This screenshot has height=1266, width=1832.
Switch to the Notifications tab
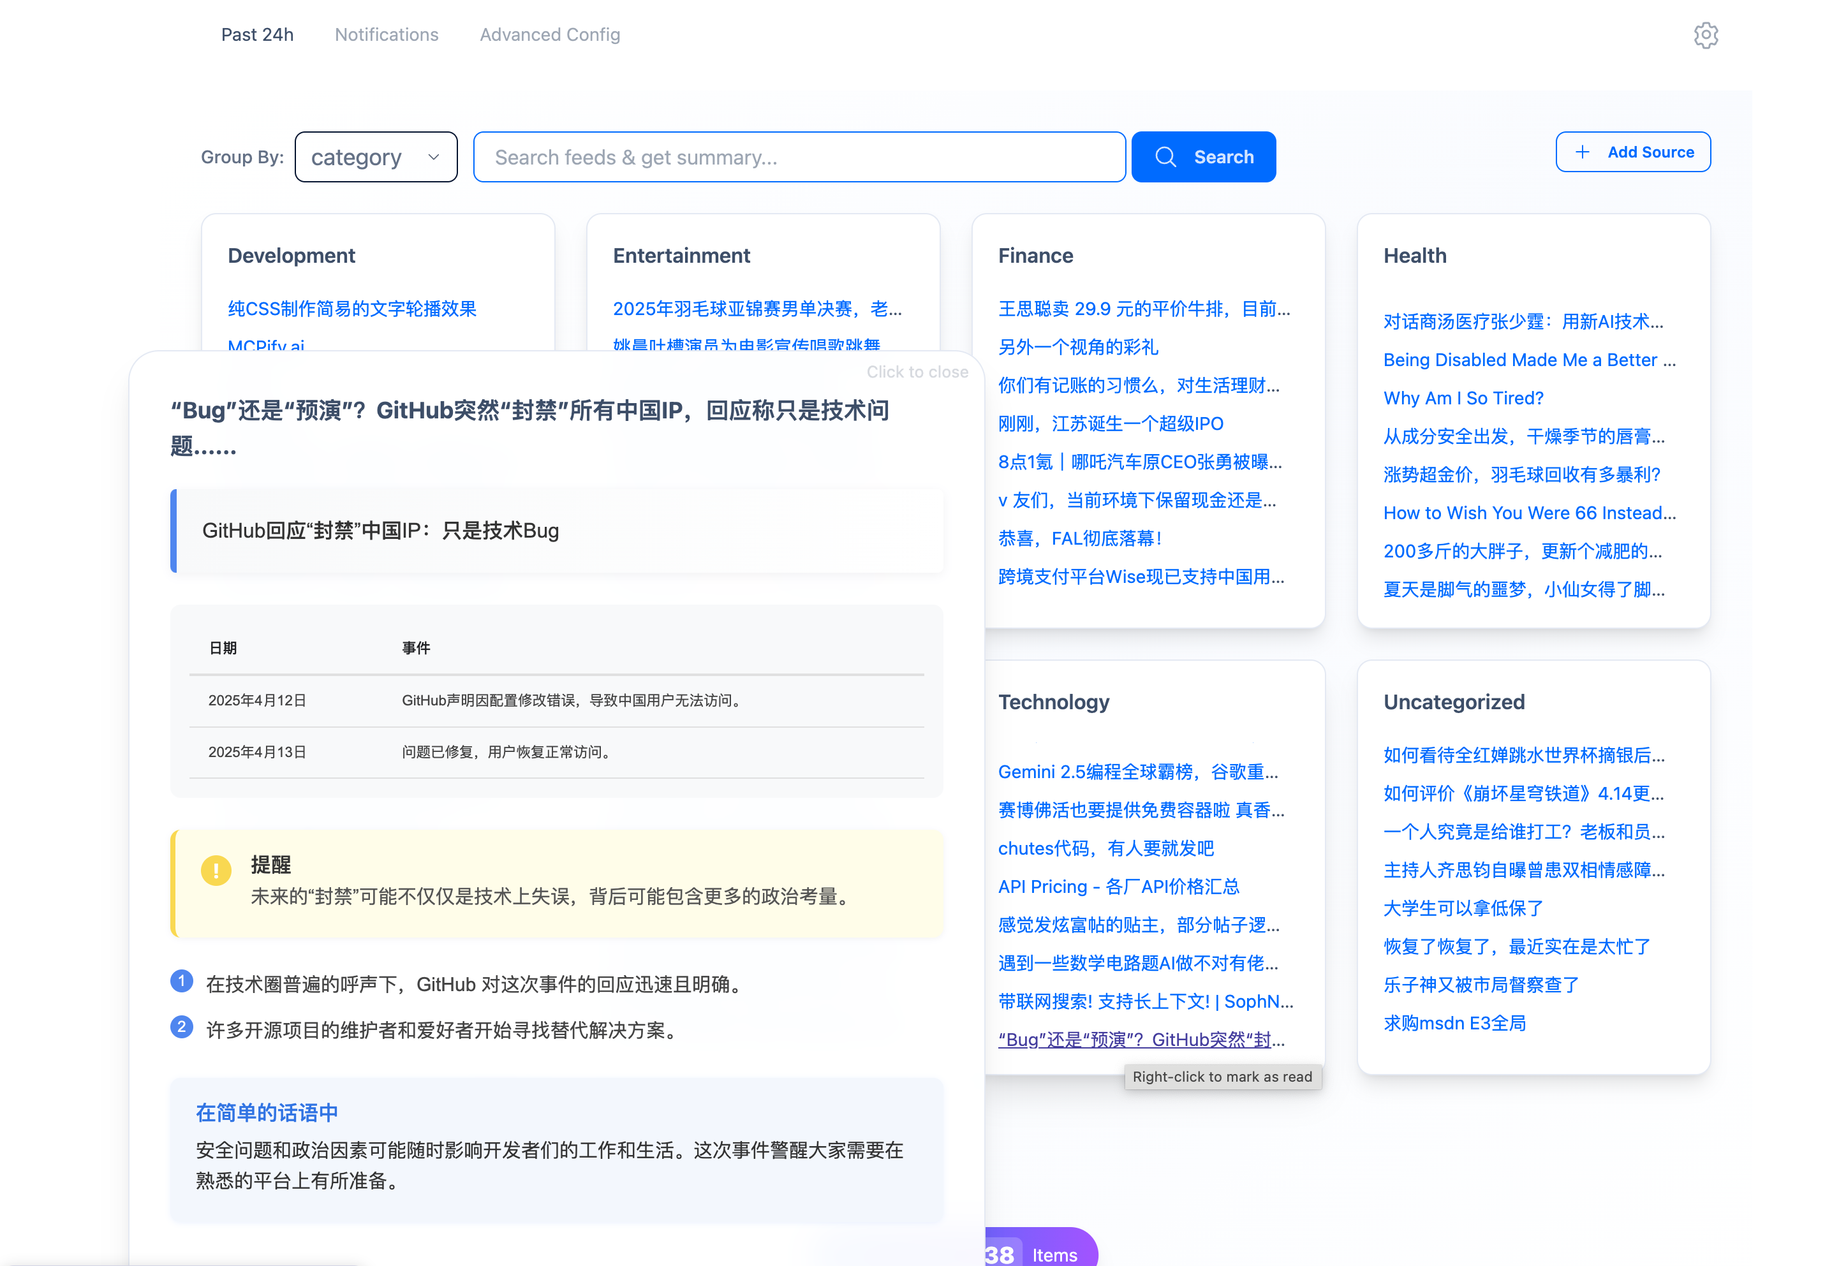pos(387,35)
